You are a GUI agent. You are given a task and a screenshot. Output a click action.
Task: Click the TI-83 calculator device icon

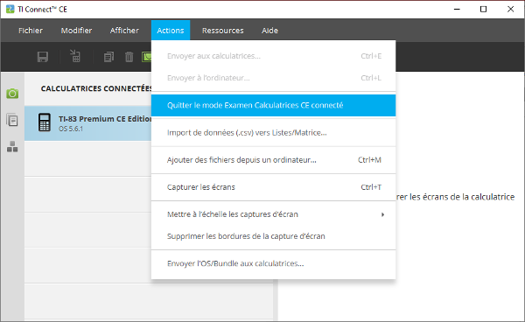tap(45, 122)
